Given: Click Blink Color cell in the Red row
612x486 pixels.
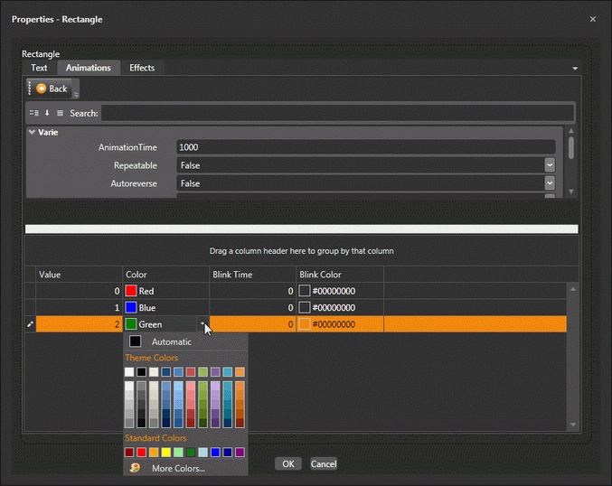Looking at the screenshot, I should tap(340, 291).
